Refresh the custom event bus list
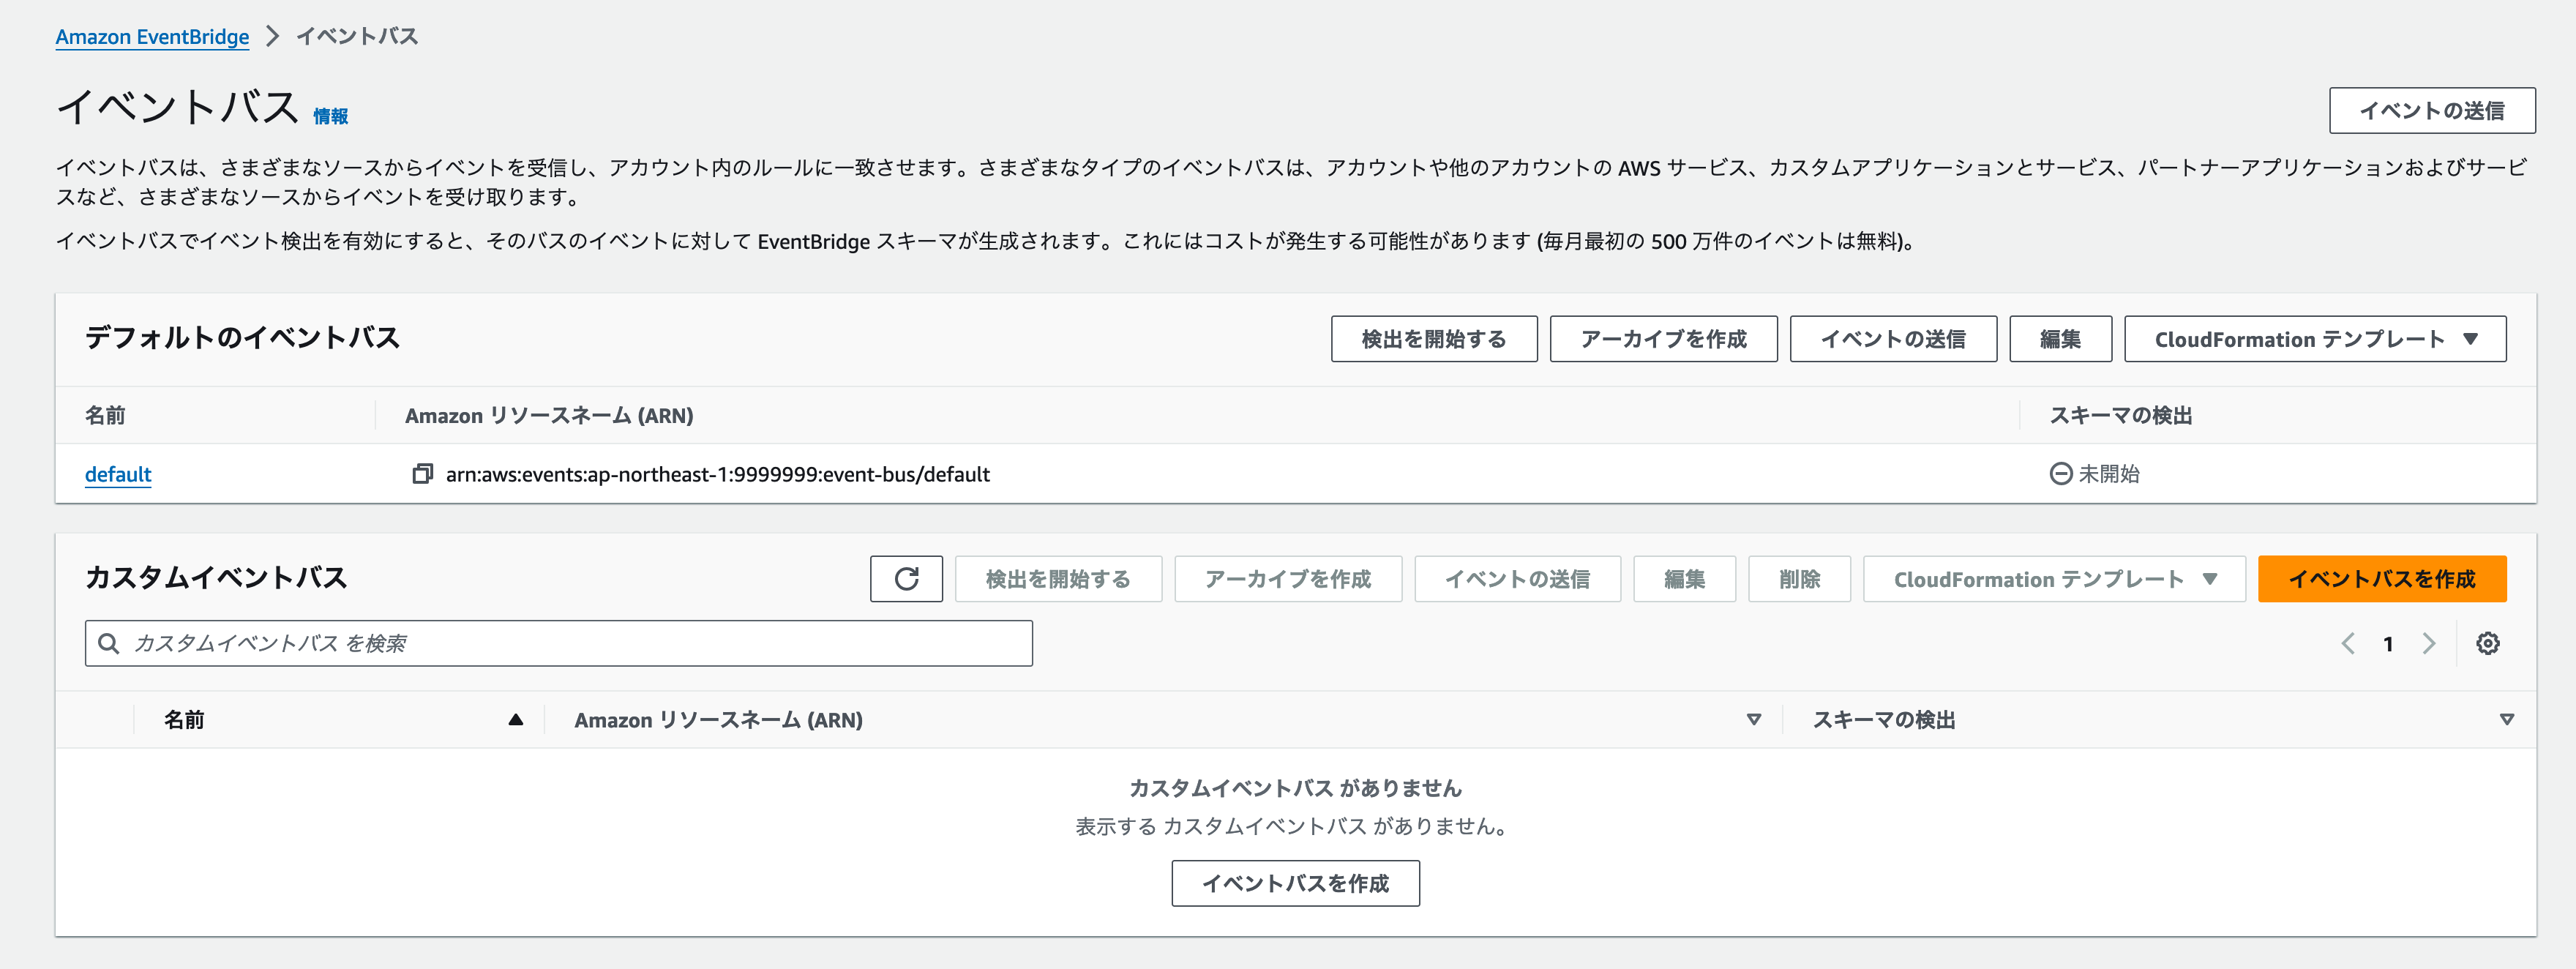 click(x=906, y=578)
